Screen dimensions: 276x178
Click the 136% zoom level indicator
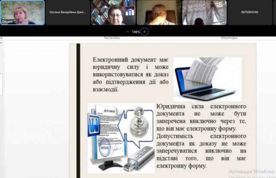click(136, 31)
